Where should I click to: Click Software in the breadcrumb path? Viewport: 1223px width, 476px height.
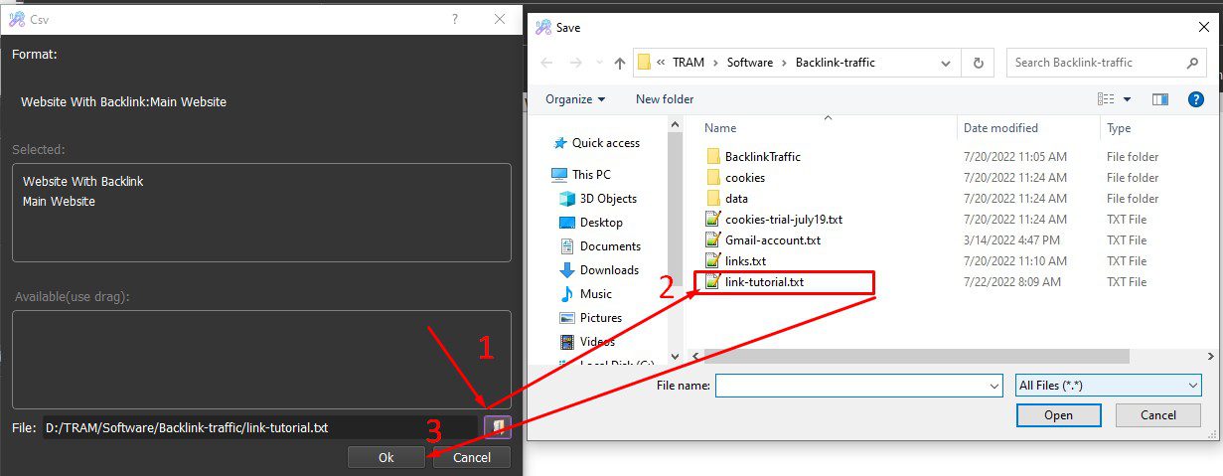[750, 63]
